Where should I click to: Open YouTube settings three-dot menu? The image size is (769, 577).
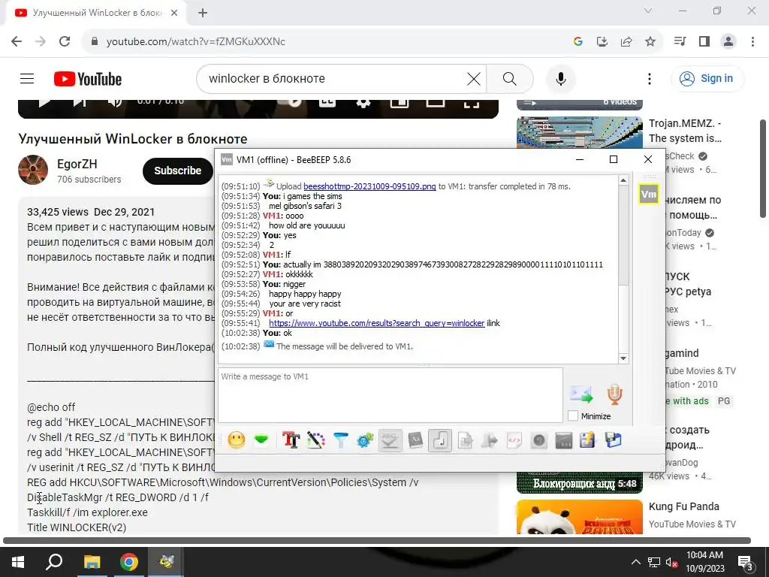tap(650, 78)
